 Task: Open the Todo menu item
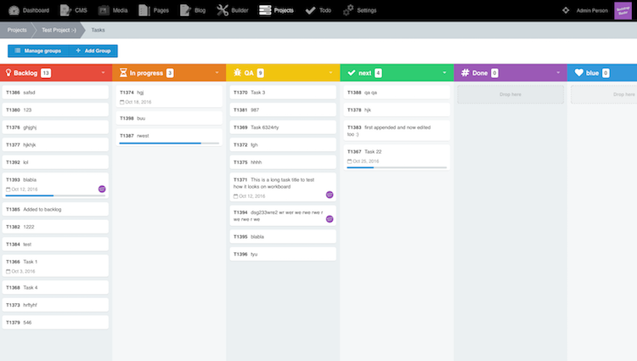coord(318,10)
